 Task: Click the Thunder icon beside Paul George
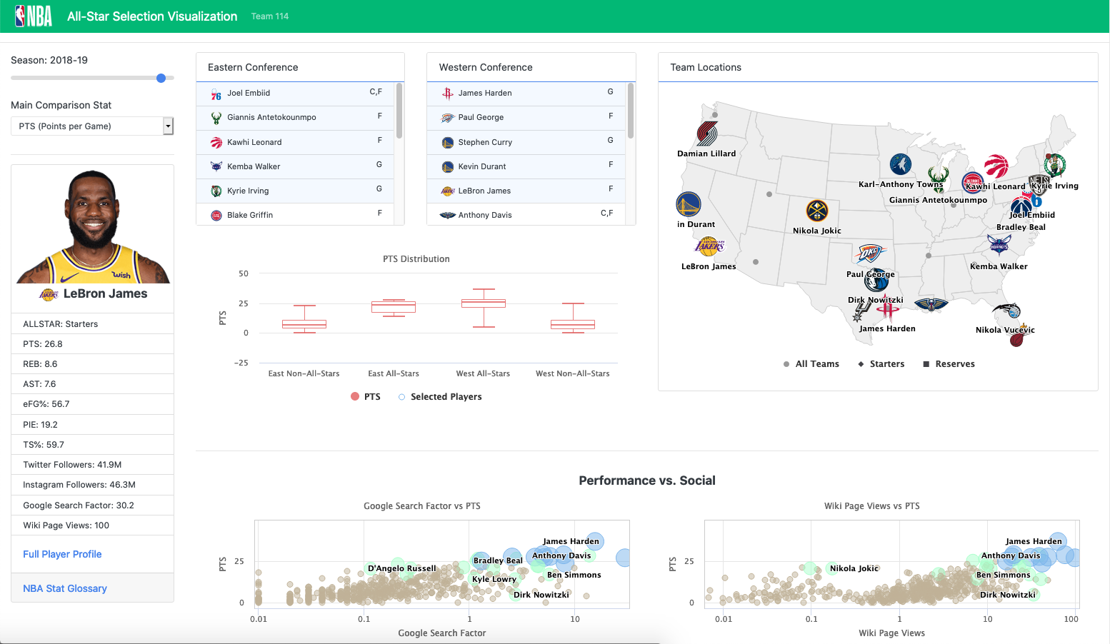[x=448, y=118]
